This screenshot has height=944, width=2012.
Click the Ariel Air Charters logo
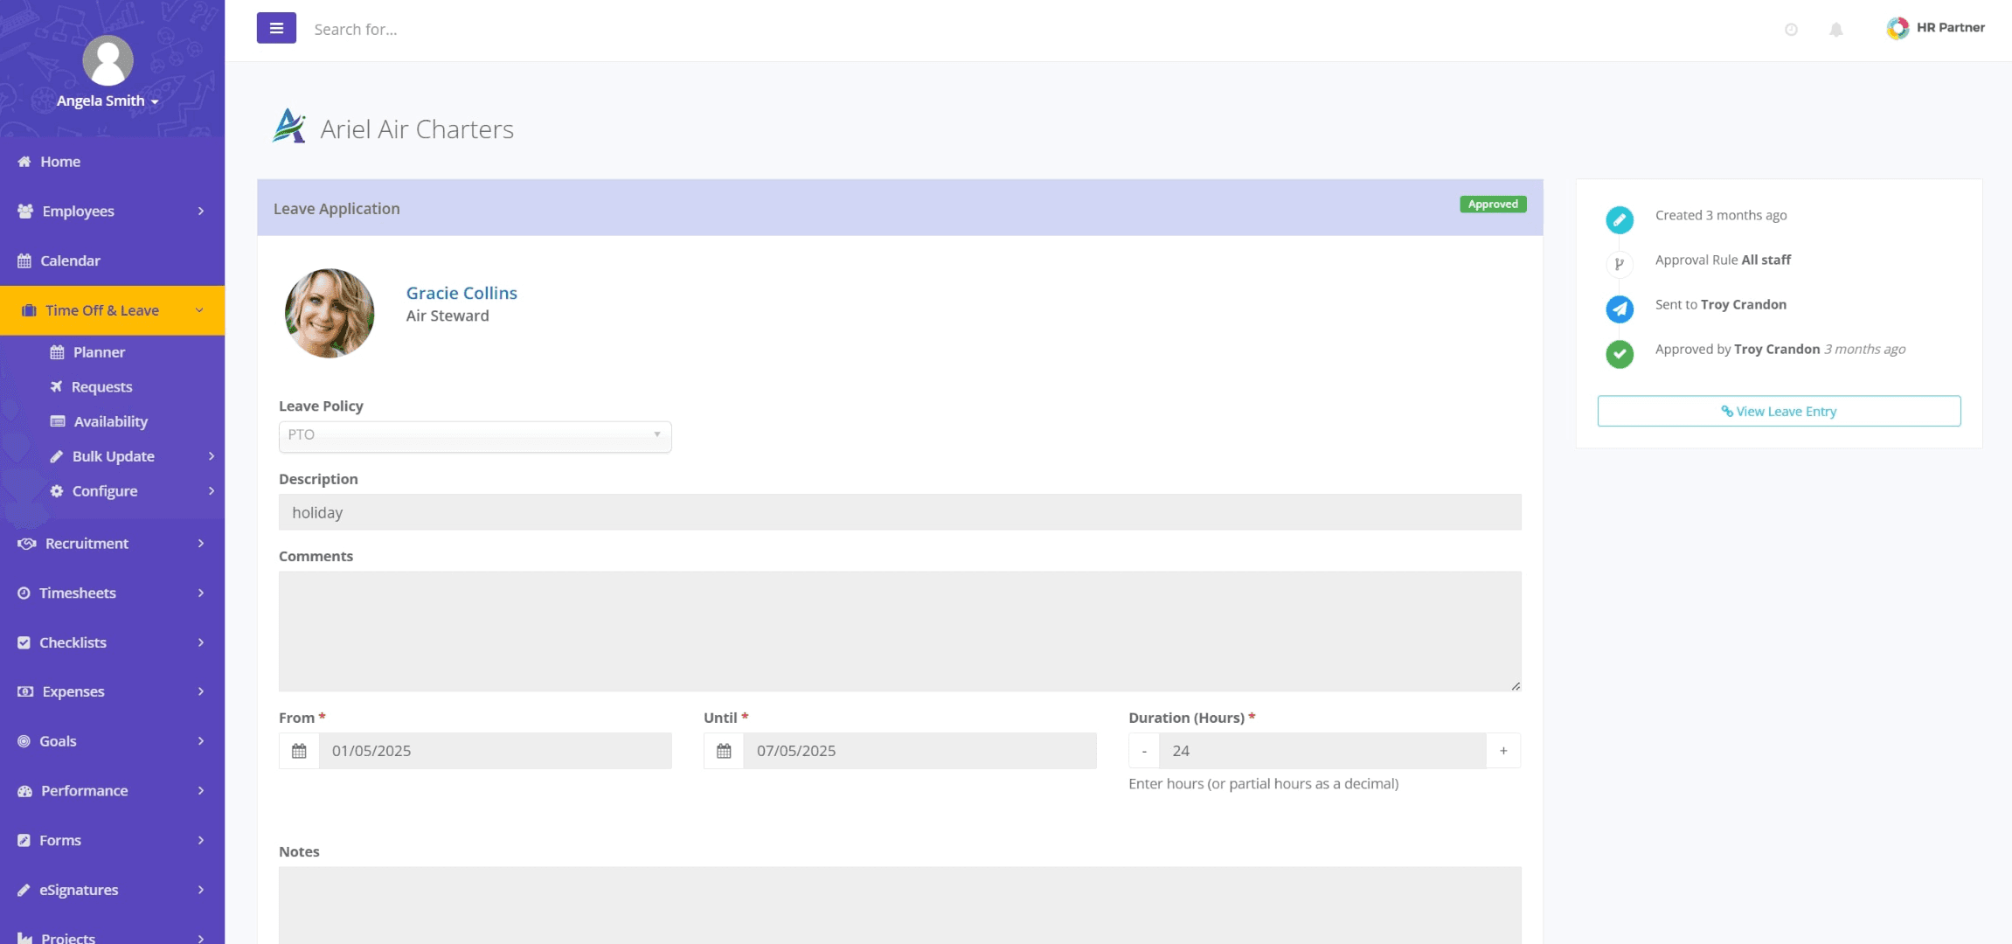[289, 127]
